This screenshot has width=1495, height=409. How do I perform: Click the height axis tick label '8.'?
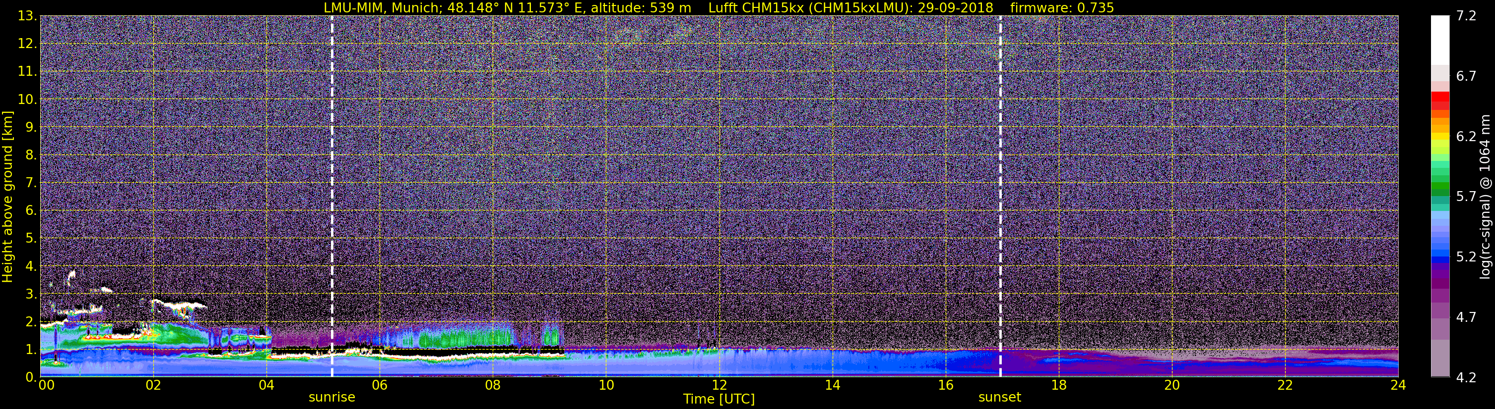(30, 154)
